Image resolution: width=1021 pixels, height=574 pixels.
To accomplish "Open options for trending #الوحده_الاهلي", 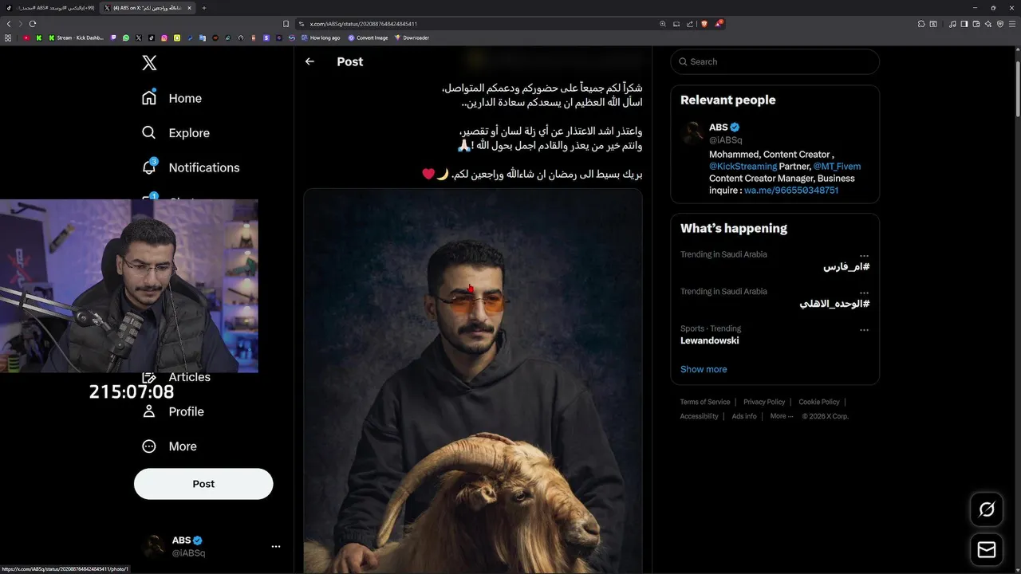I will [864, 293].
